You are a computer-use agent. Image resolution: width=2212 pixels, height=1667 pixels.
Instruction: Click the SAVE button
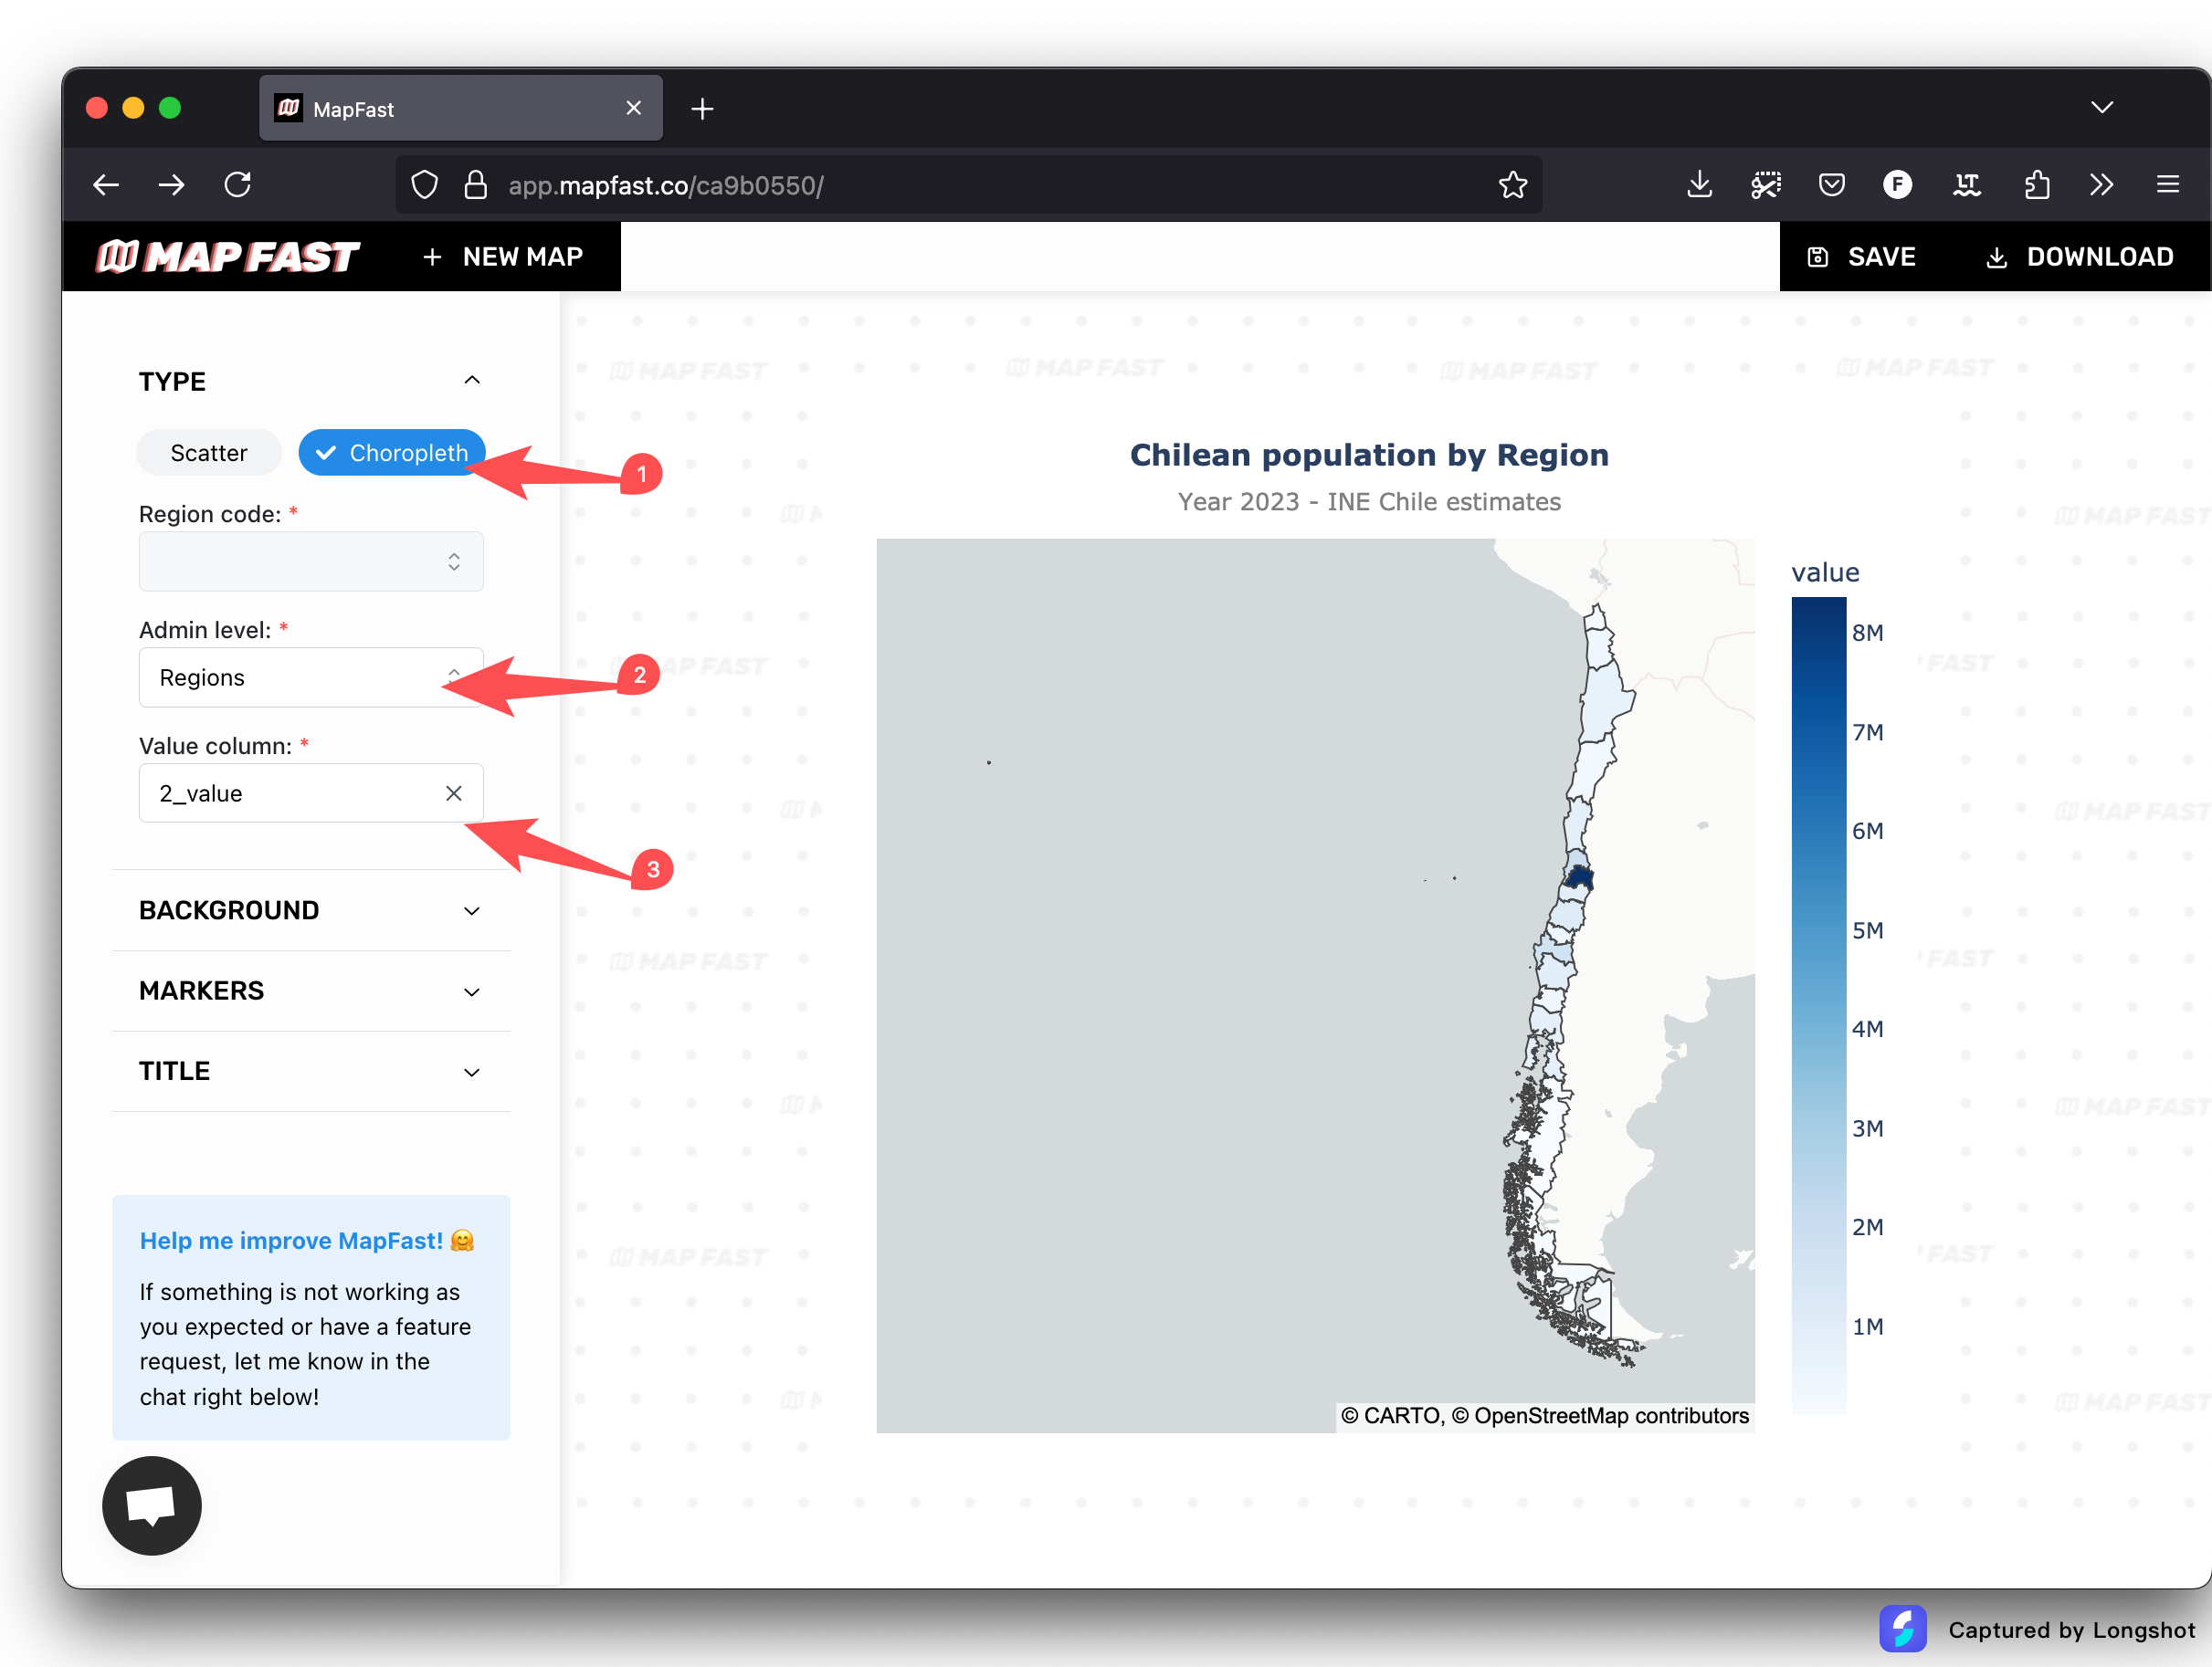(1862, 257)
